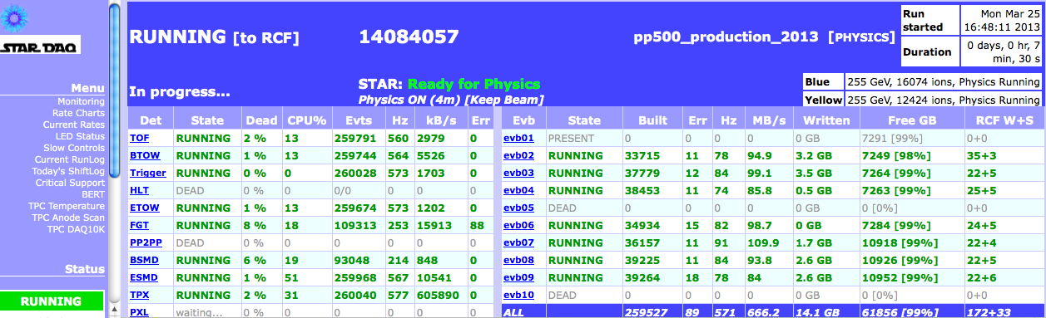Click the sidebar vertical scrollbar
1046x318 pixels.
tap(115, 159)
